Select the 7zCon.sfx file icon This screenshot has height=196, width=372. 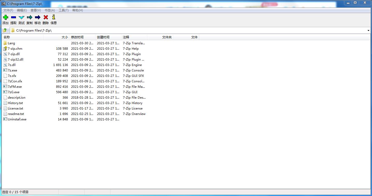pos(5,81)
